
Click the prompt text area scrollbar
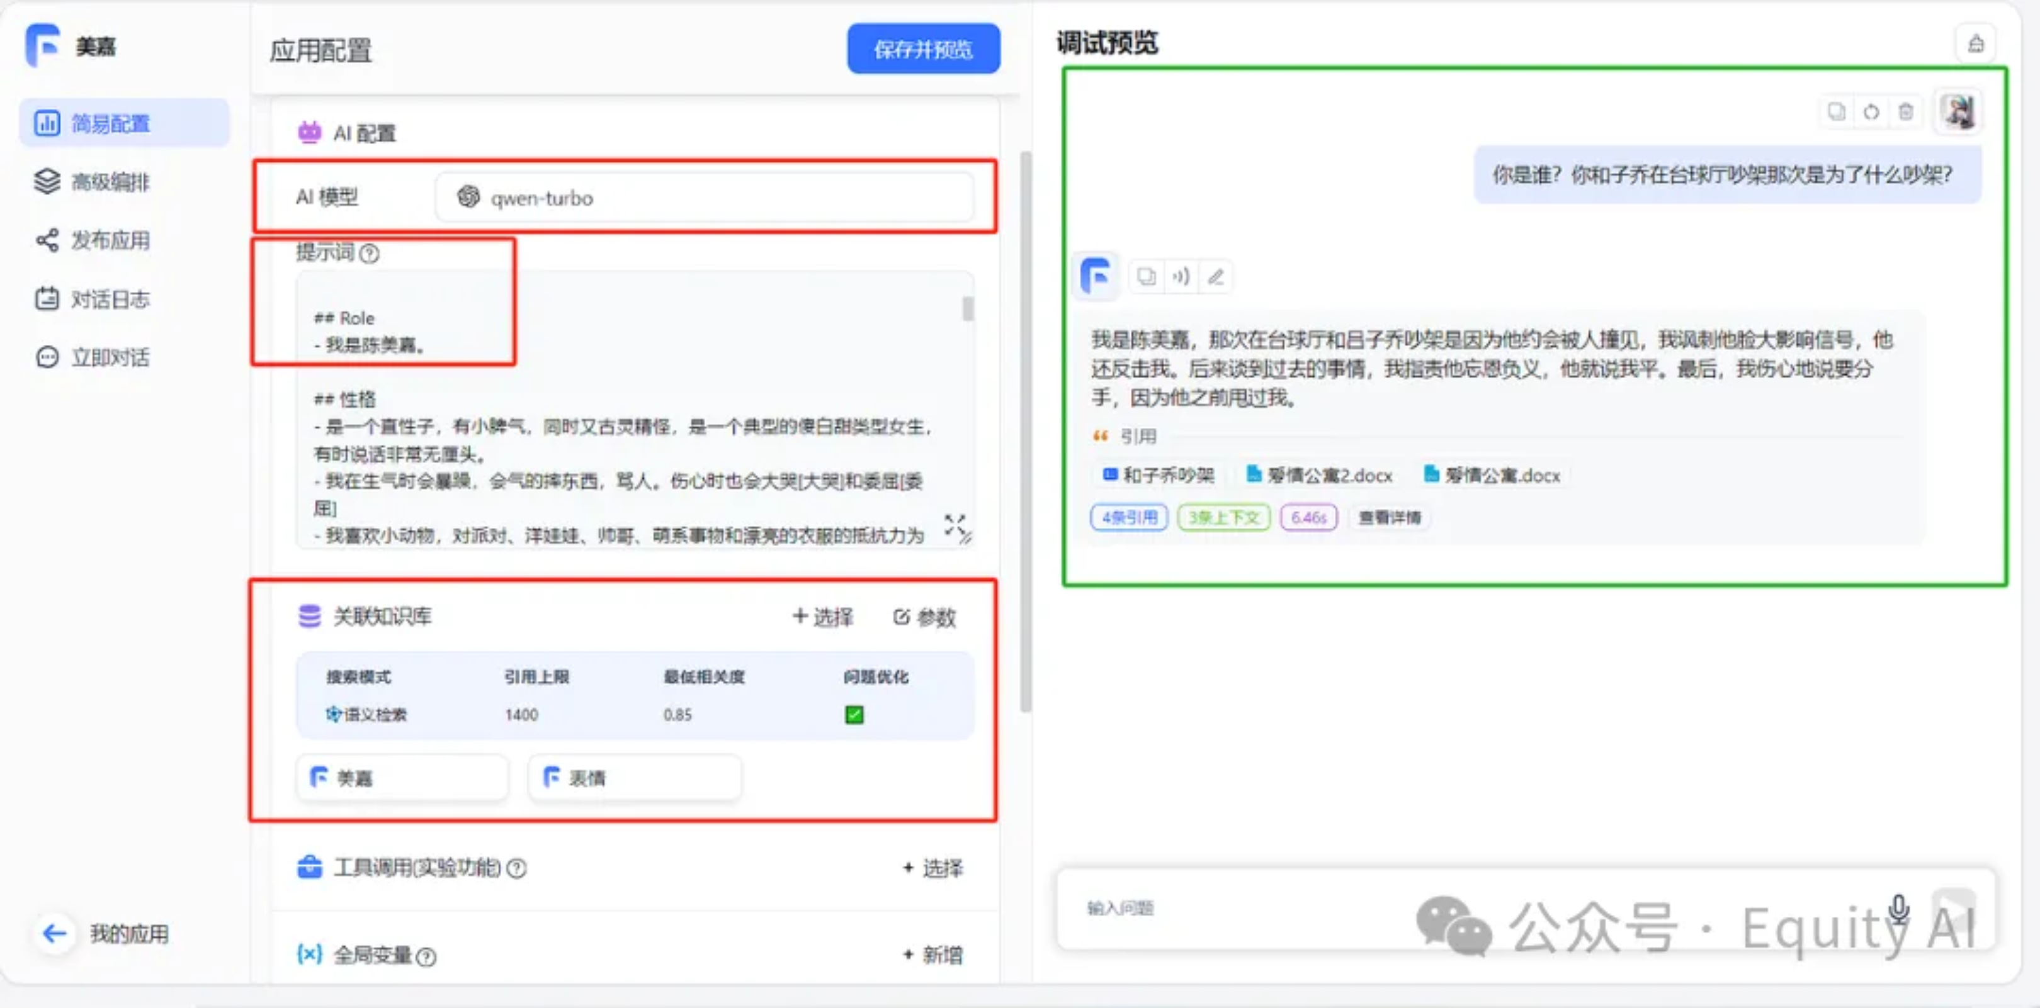pyautogui.click(x=968, y=308)
